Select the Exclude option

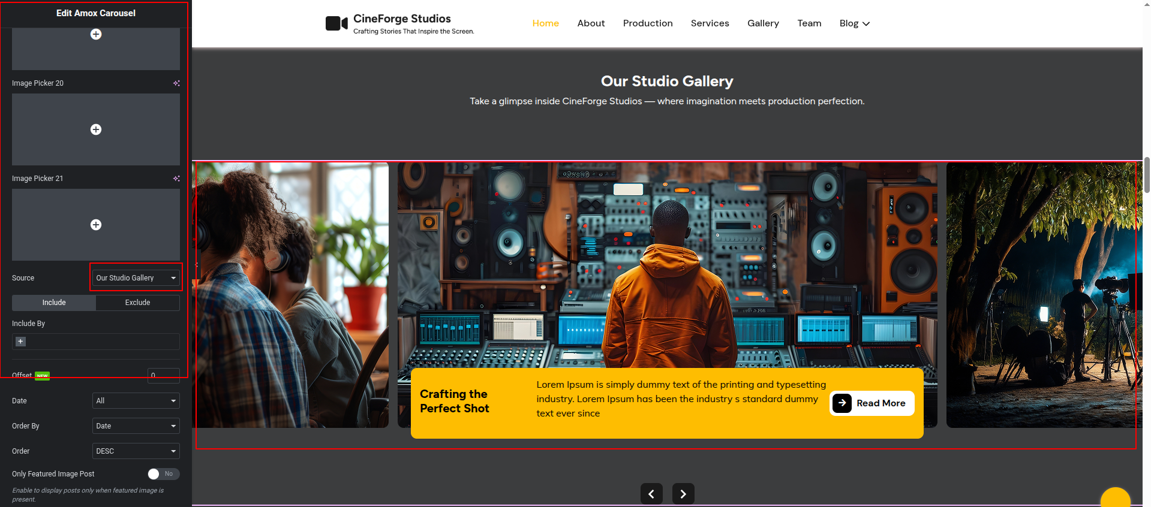coord(137,303)
